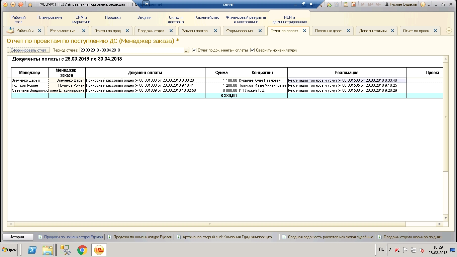
Task: Open the period selection ellipsis button
Action: pos(187,50)
